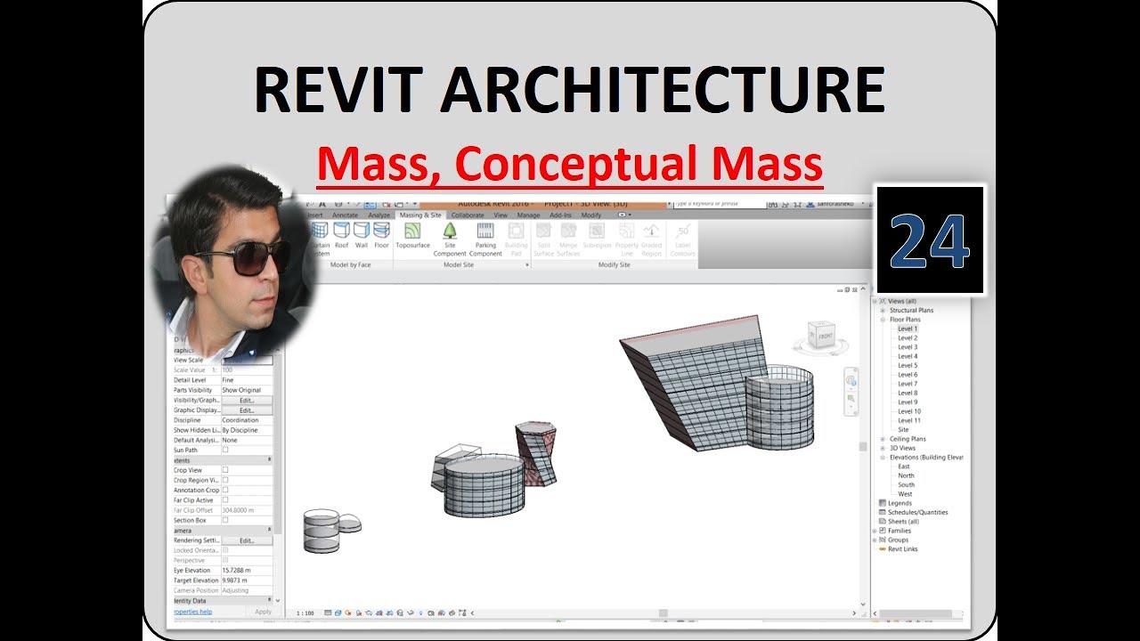The image size is (1140, 641).
Task: Open the Annotate ribbon tab
Action: (345, 215)
